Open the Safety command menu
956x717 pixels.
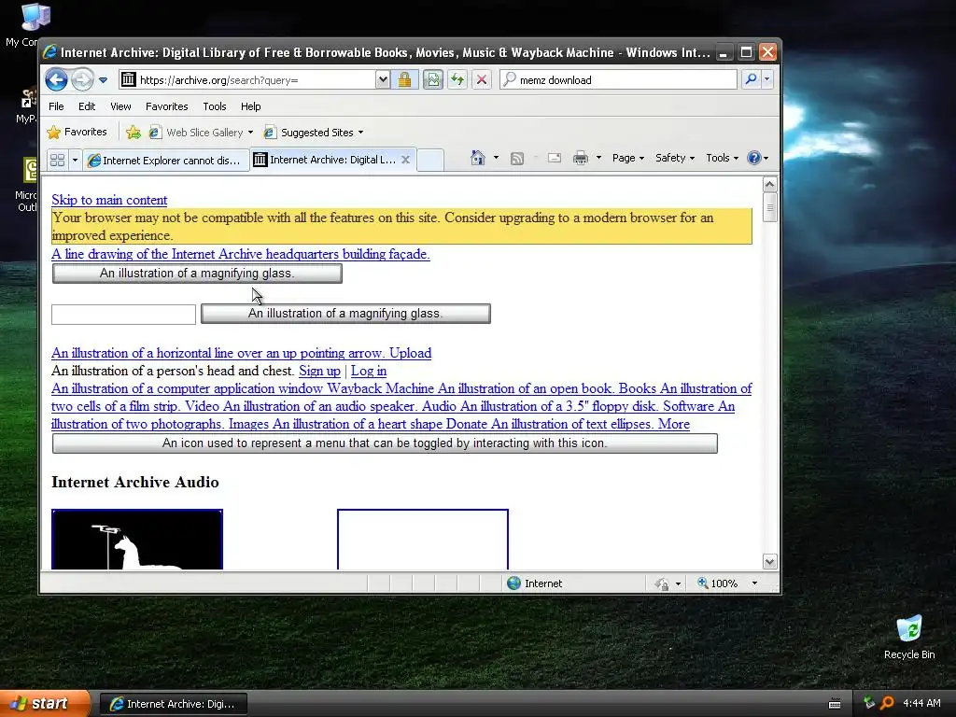coord(675,158)
